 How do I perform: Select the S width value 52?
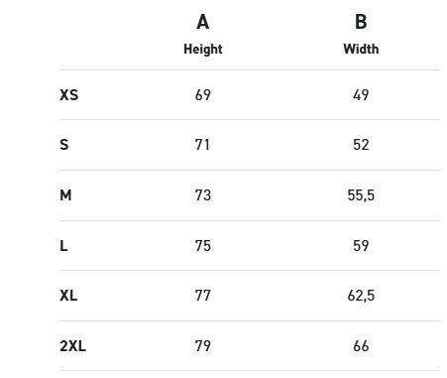point(361,145)
